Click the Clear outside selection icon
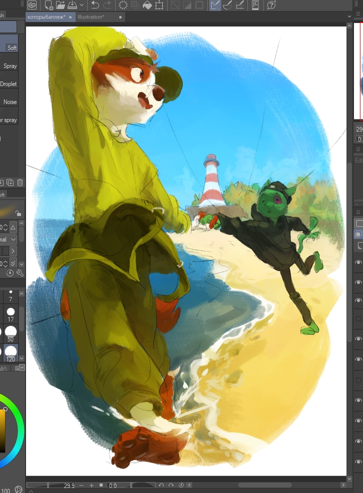Viewport: 363px width, 493px height. pyautogui.click(x=135, y=5)
